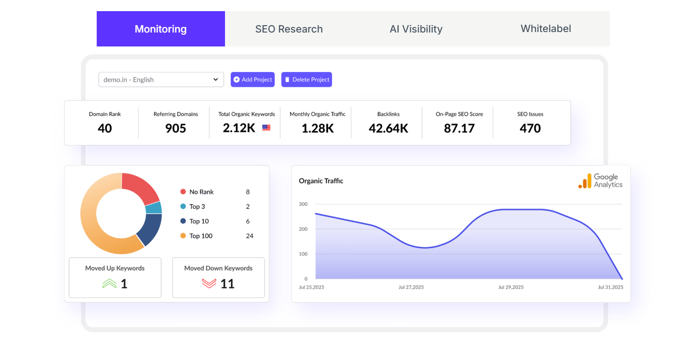Image resolution: width=695 pixels, height=342 pixels.
Task: Click the Top 10 count 6
Action: point(248,221)
